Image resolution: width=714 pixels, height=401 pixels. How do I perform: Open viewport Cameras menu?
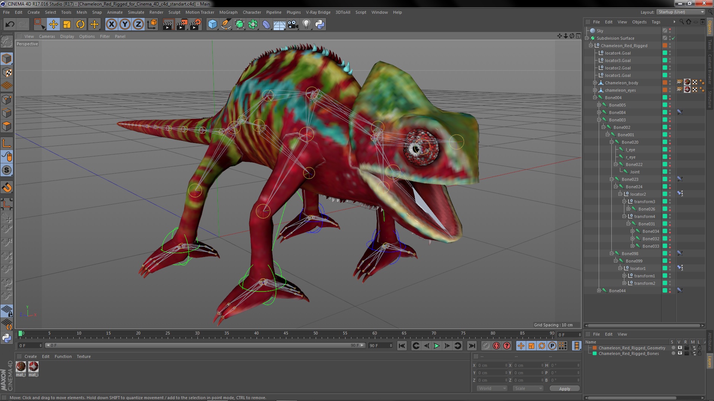pos(47,36)
